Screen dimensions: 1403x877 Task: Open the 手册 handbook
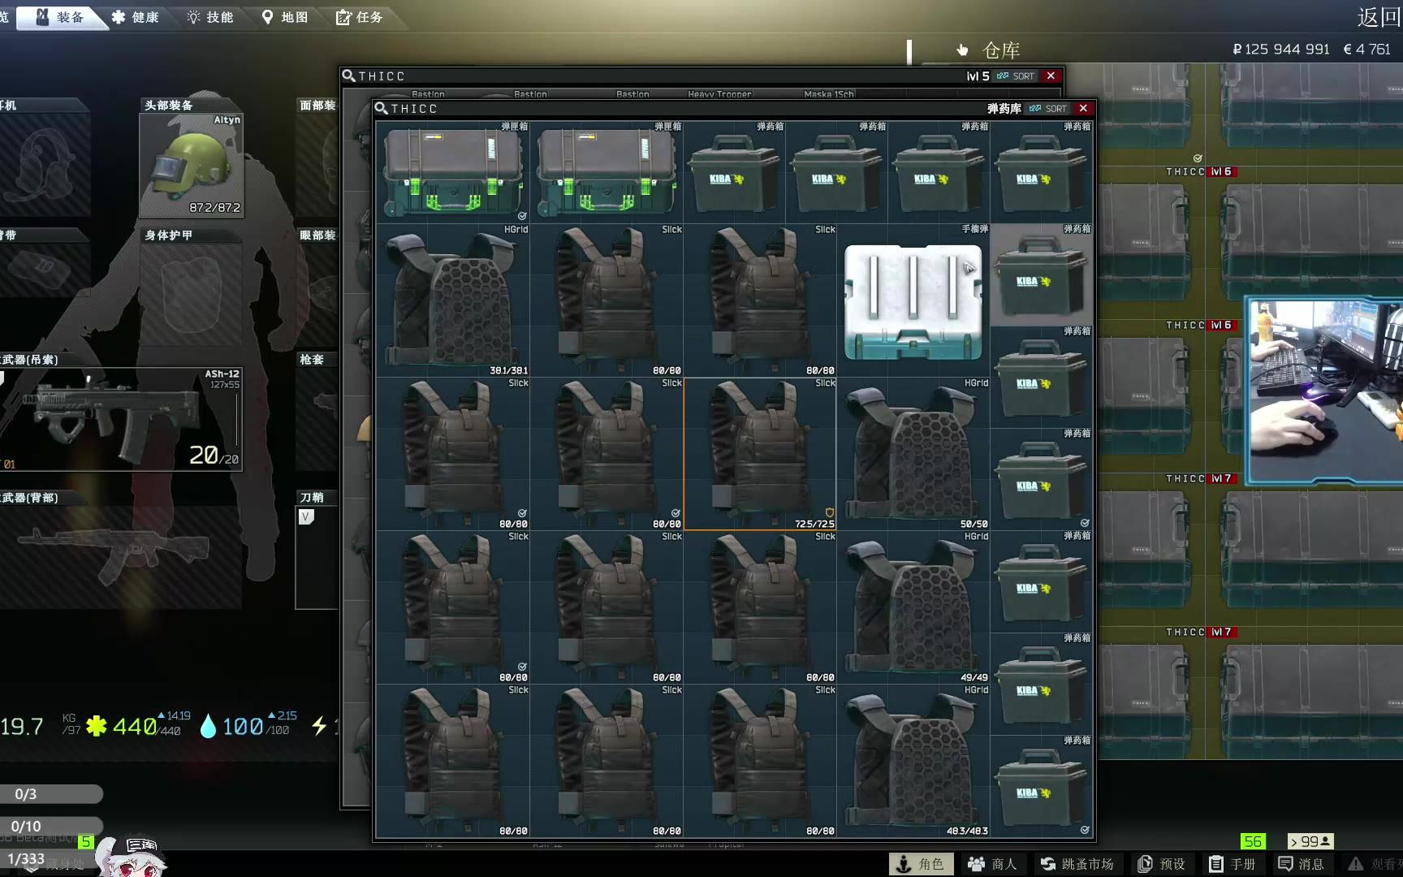(1232, 864)
